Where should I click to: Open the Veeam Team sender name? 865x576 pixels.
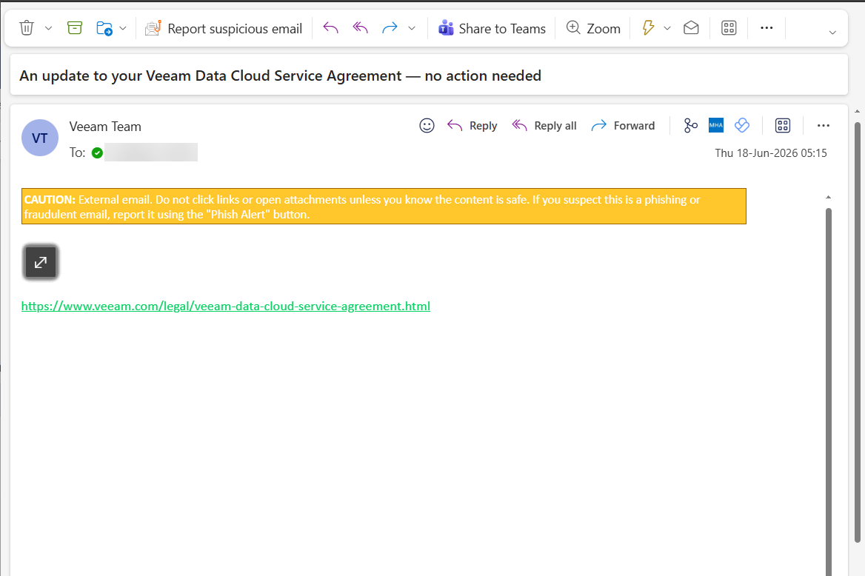tap(105, 127)
